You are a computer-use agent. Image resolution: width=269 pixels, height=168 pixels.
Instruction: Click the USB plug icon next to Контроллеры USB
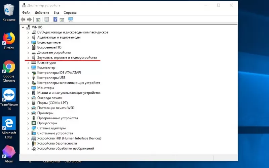tap(34, 78)
